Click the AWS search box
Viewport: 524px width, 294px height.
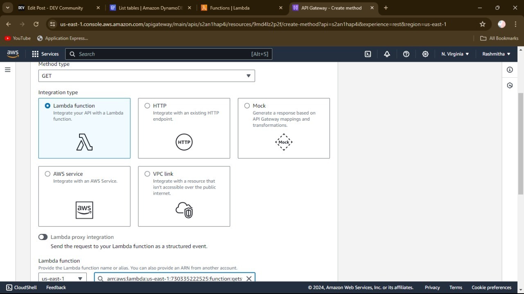(169, 54)
